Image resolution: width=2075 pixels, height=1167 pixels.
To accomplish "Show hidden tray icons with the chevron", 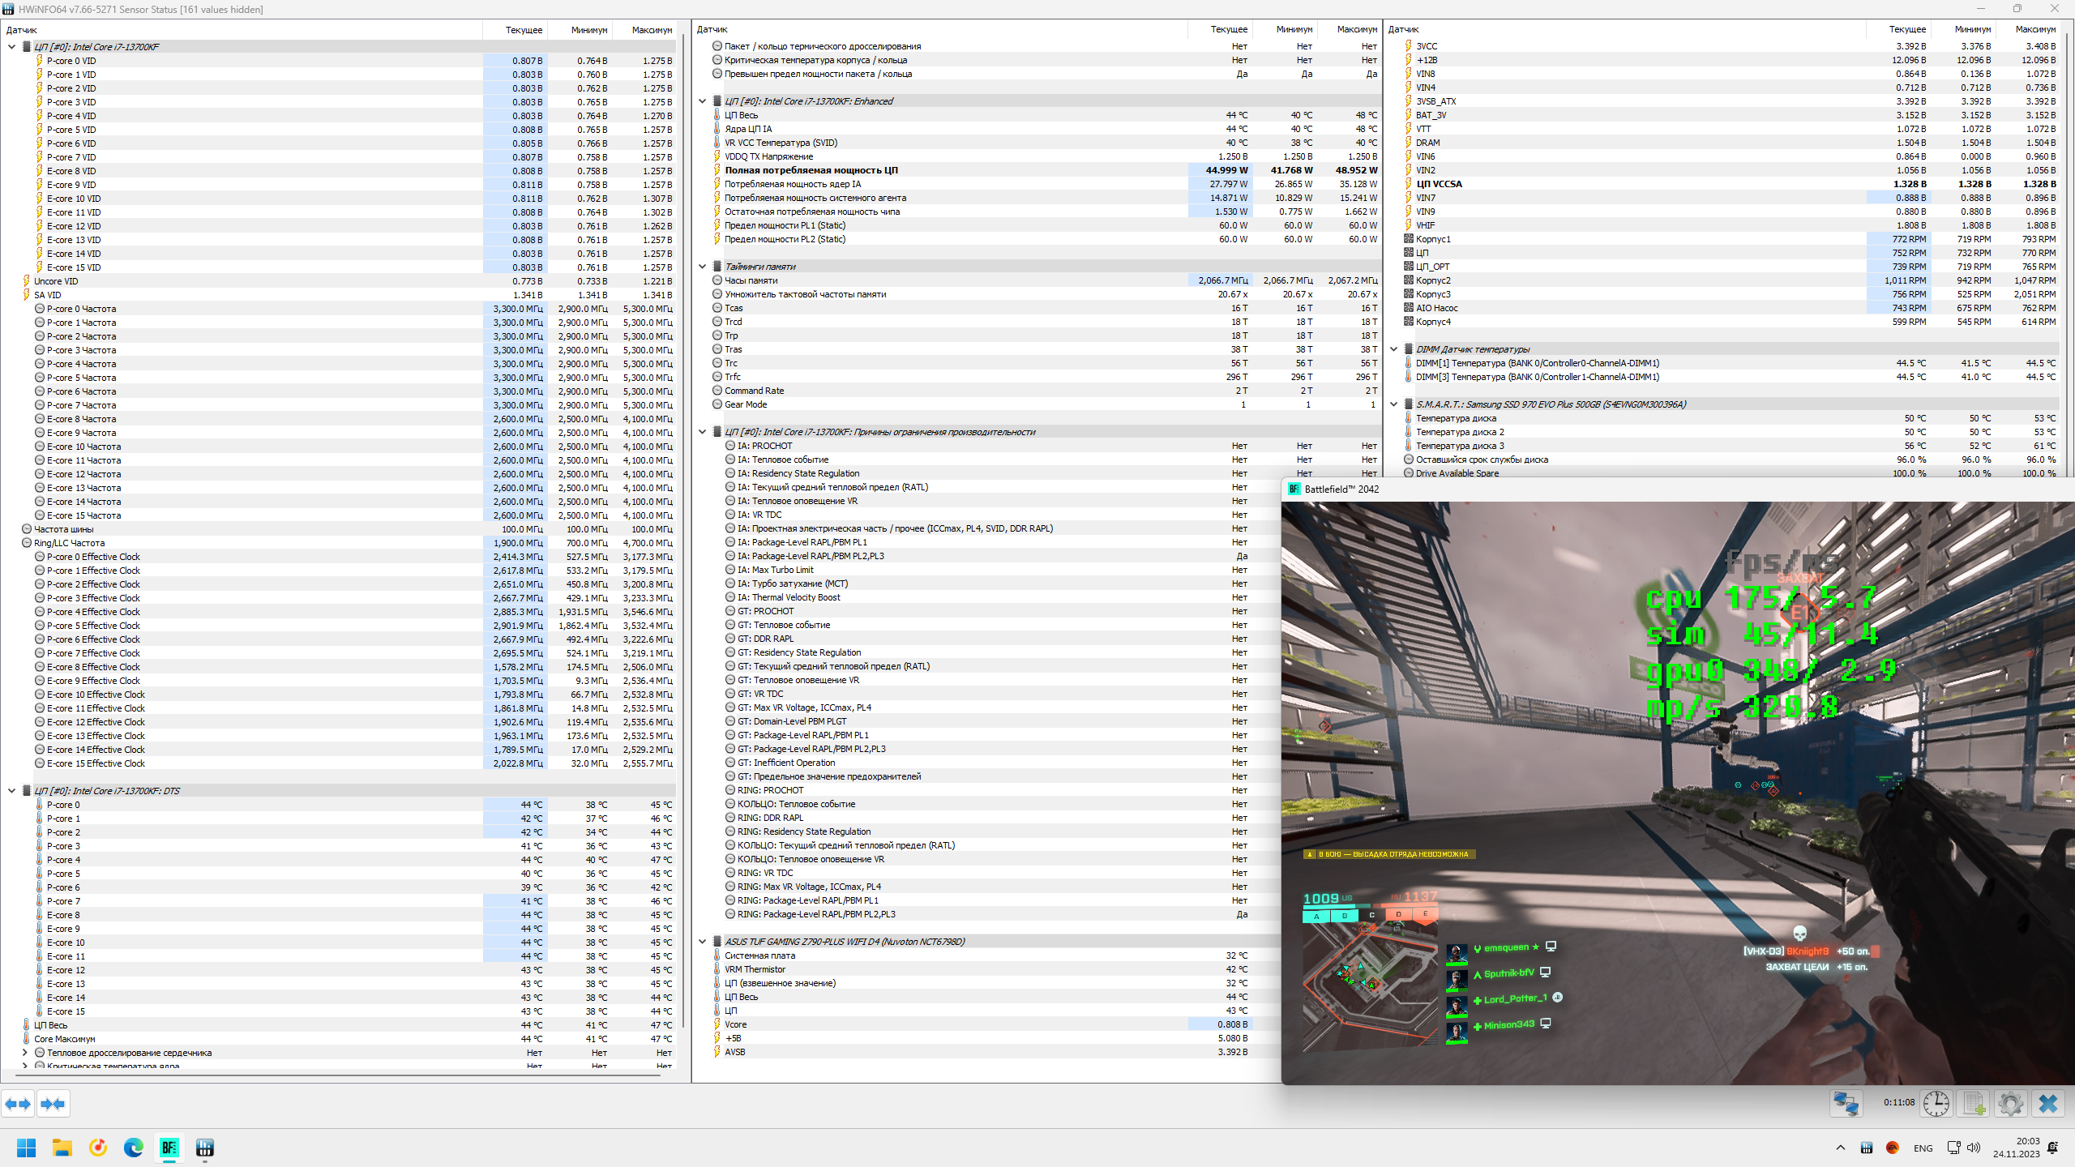I will [x=1841, y=1148].
